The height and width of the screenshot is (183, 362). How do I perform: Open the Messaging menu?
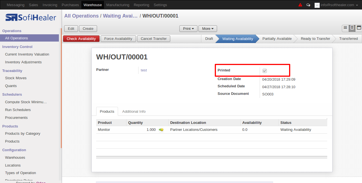pyautogui.click(x=15, y=5)
